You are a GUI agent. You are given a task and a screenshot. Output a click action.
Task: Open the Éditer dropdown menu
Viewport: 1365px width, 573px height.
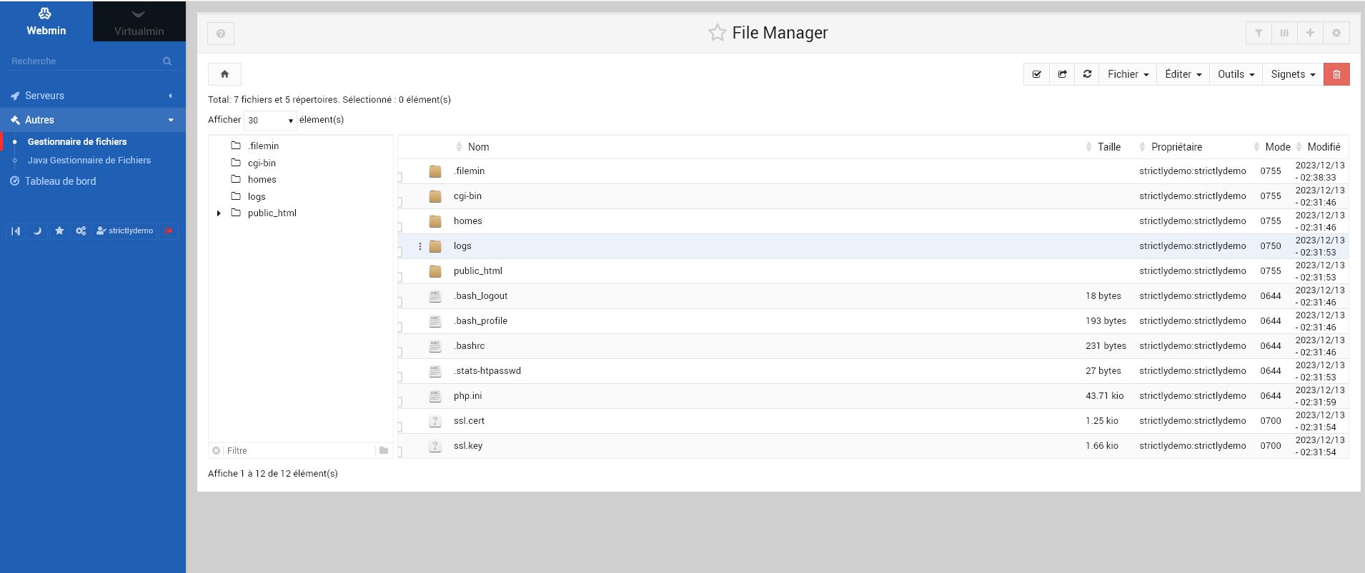[1183, 74]
